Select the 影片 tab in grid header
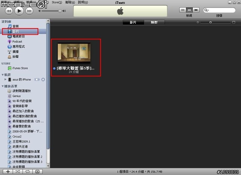Image resolution: width=241 pixels, height=175 pixels. pyautogui.click(x=133, y=22)
